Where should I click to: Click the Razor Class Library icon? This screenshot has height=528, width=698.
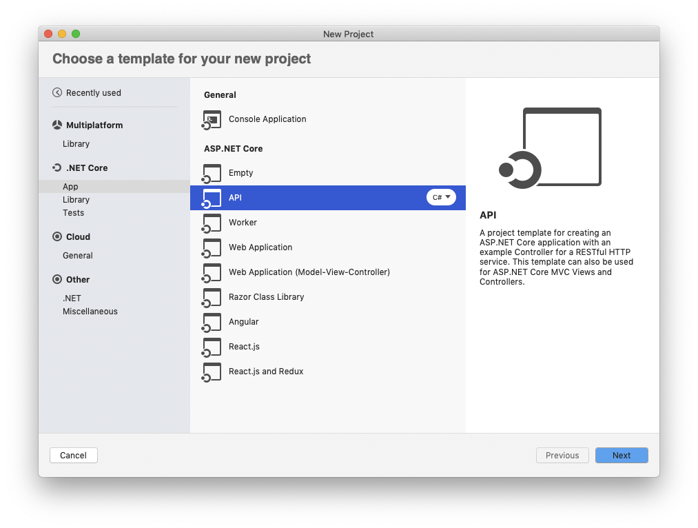tap(212, 297)
